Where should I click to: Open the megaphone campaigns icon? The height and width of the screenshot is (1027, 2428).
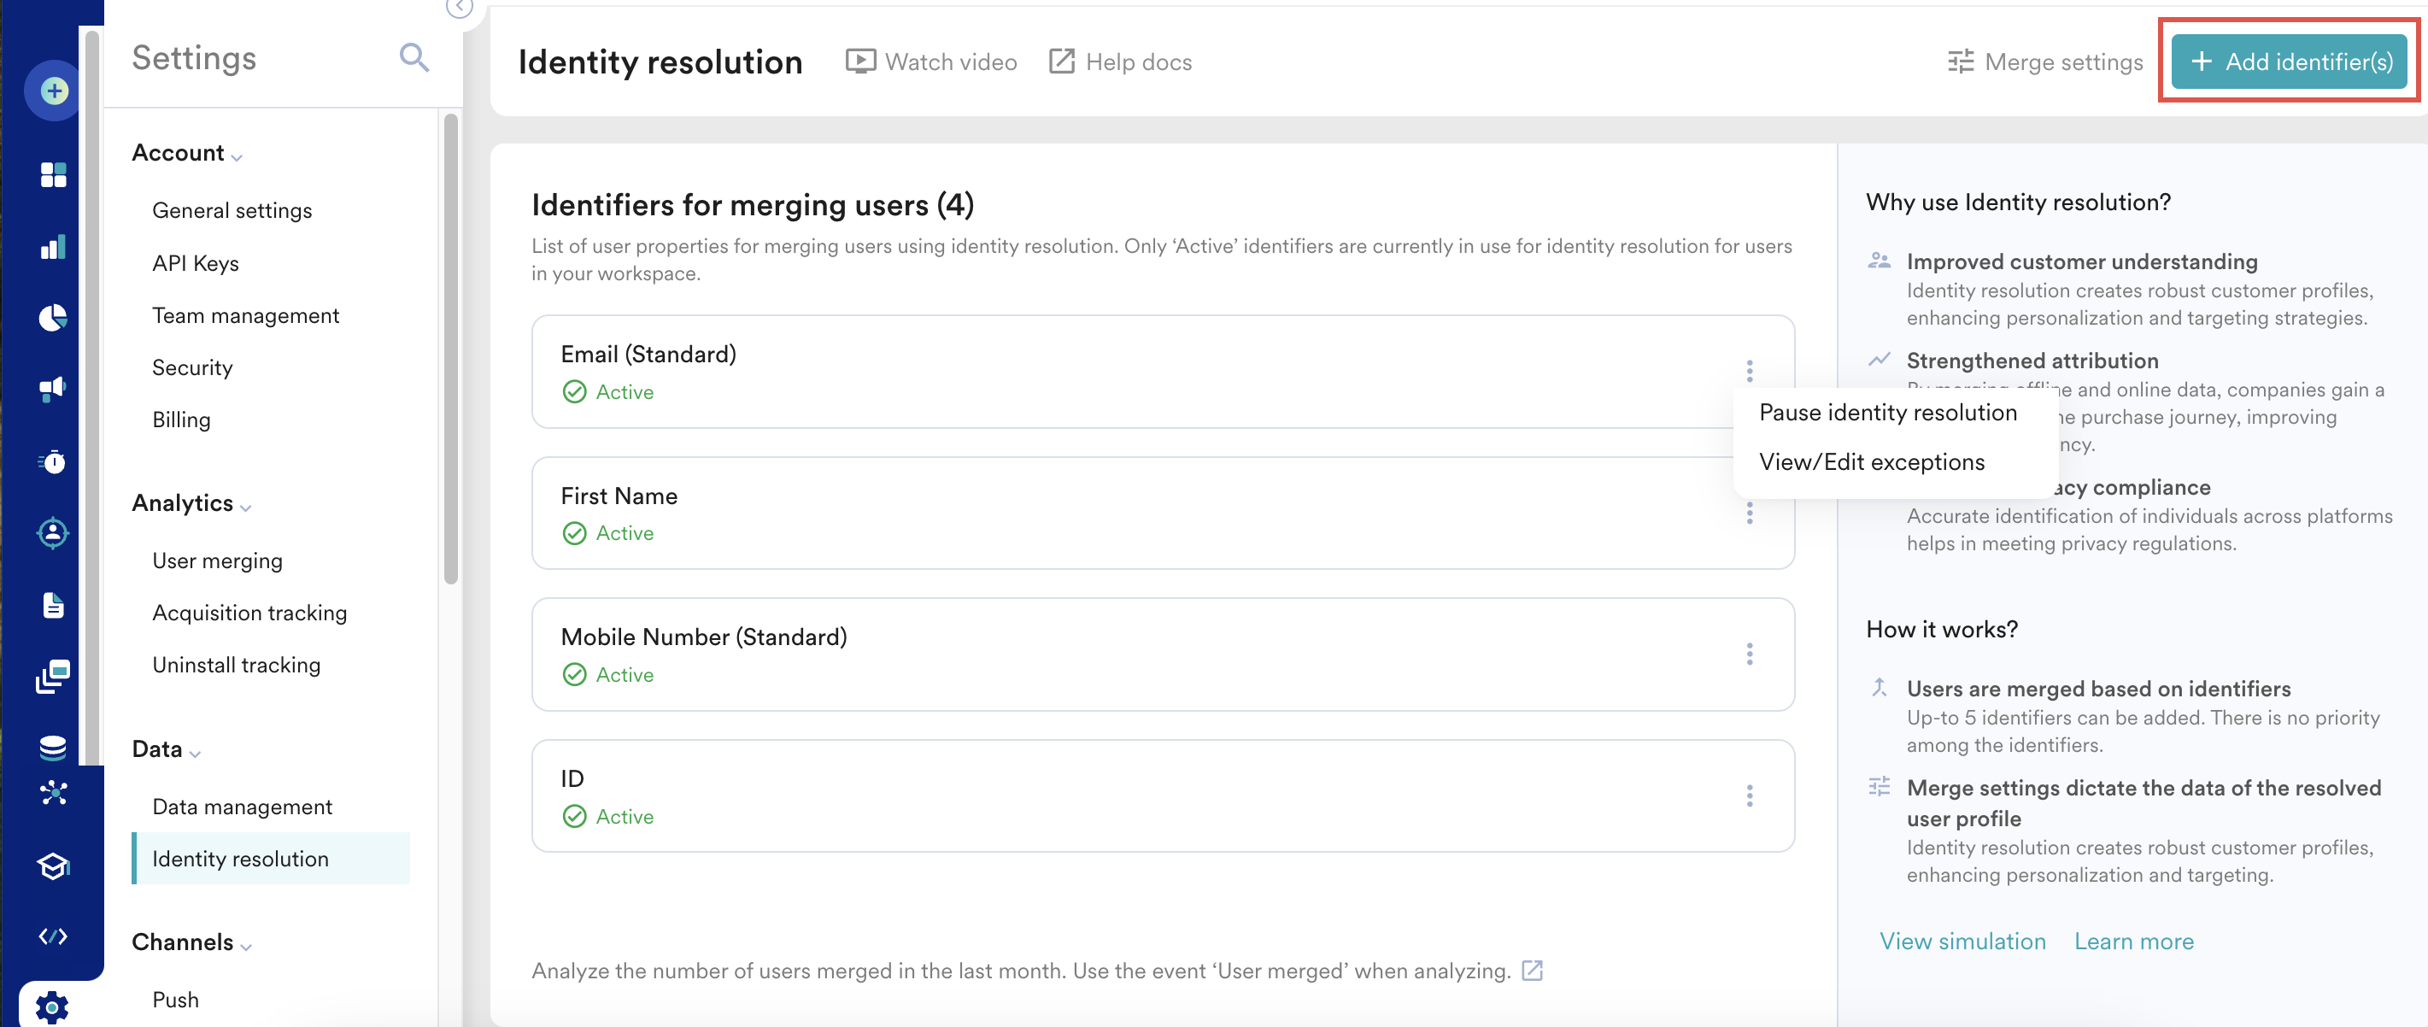54,389
